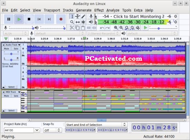Paste with the clipboard icon
Screen dimensions: 190x140
(83, 28)
